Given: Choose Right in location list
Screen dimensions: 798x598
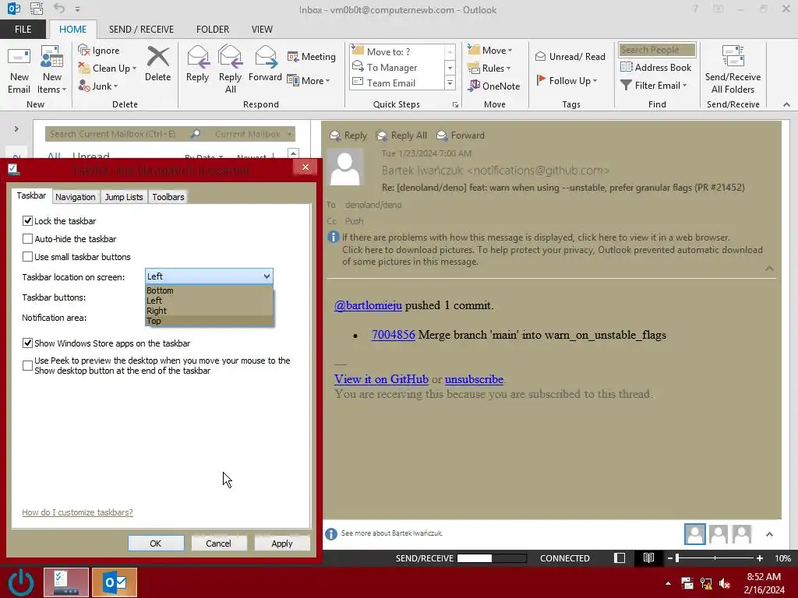Looking at the screenshot, I should [x=209, y=311].
